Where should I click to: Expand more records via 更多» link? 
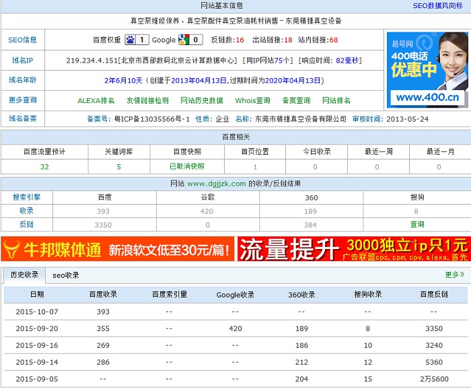(454, 275)
